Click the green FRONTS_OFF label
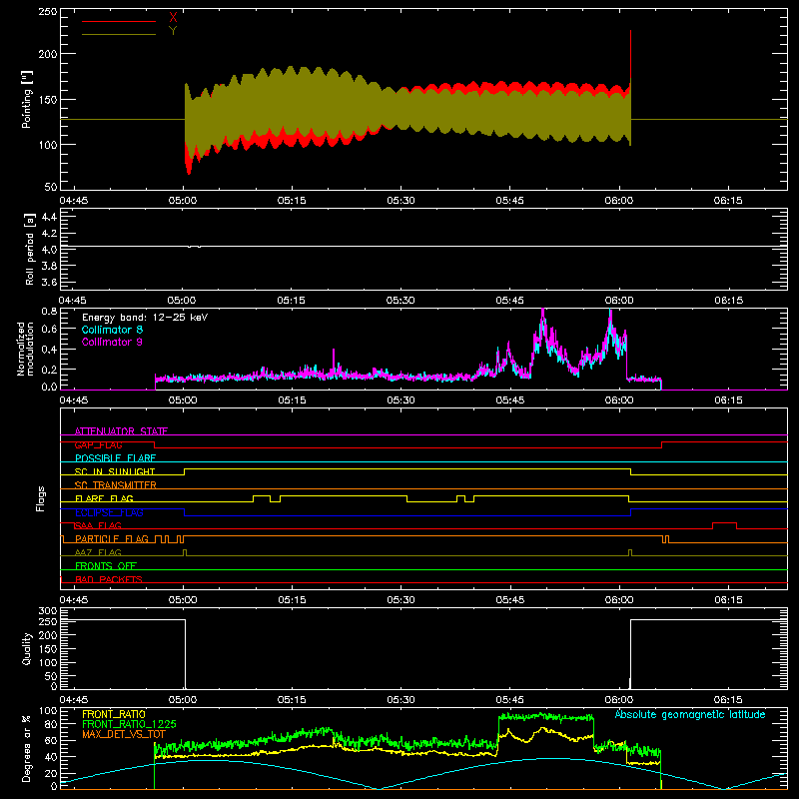 point(106,565)
